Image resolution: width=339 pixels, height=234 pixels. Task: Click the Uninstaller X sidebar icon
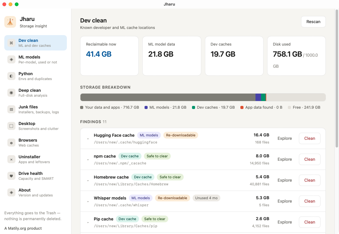pos(11,159)
